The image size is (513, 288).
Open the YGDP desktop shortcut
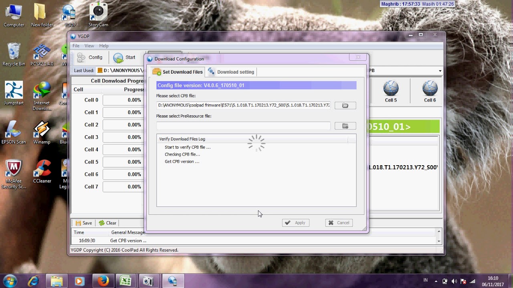coord(70,16)
